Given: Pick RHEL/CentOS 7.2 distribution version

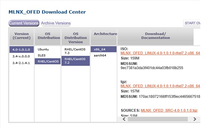Looking at the screenshot, I should 75,61.
